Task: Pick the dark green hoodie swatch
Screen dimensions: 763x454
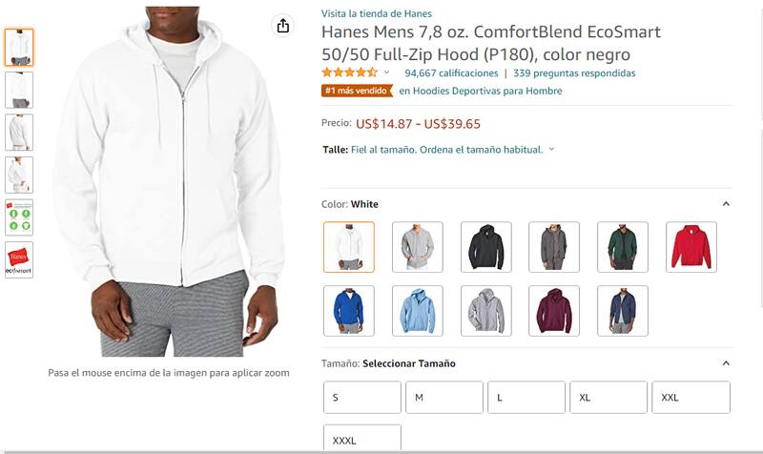Action: 623,247
